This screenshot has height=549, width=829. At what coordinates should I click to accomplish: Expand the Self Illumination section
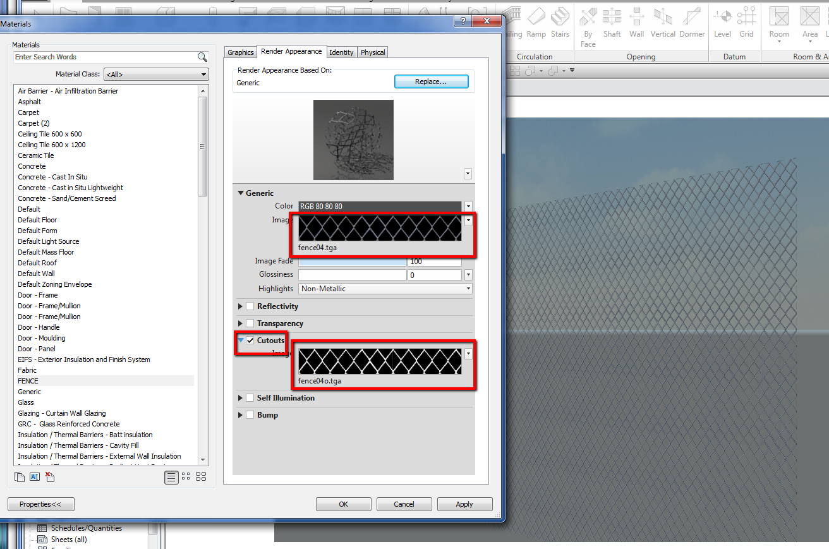240,398
